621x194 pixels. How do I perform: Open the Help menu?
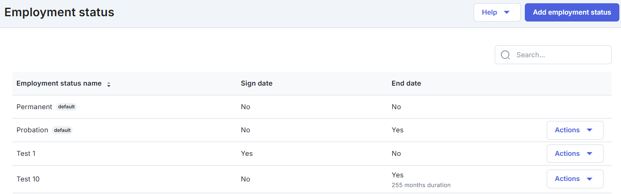497,12
